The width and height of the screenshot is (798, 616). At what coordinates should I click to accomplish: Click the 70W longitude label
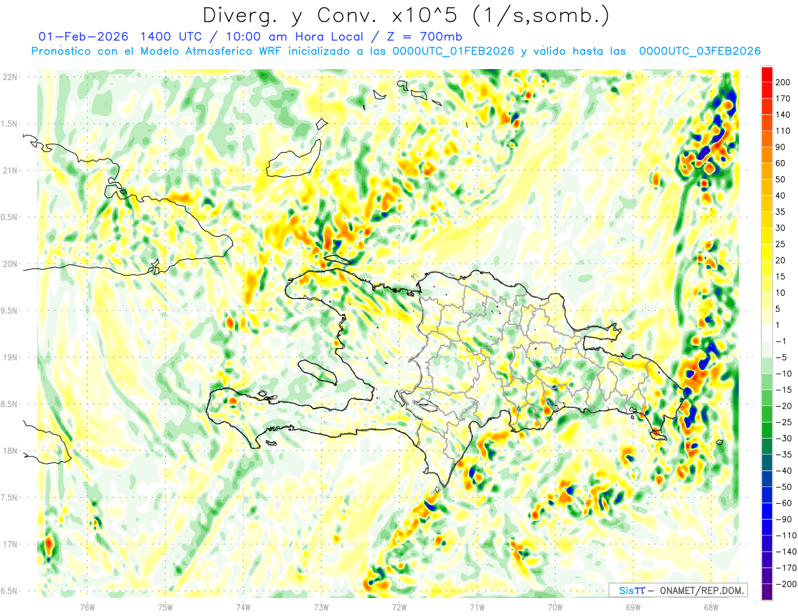point(555,607)
